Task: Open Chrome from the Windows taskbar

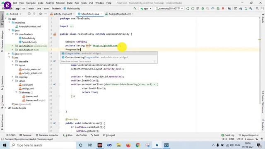Action: (138, 145)
